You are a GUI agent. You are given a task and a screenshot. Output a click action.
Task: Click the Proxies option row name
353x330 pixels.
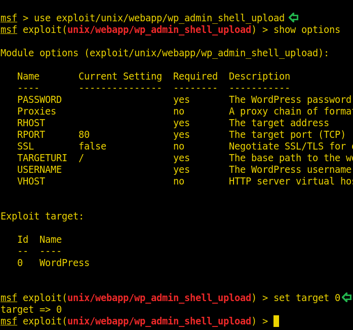(36, 112)
